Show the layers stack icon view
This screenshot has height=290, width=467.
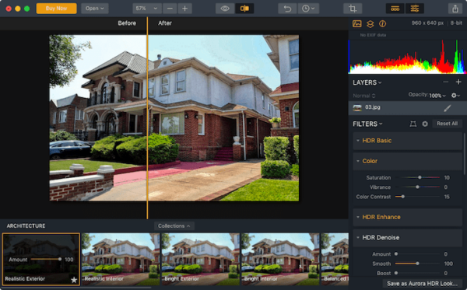tap(370, 24)
